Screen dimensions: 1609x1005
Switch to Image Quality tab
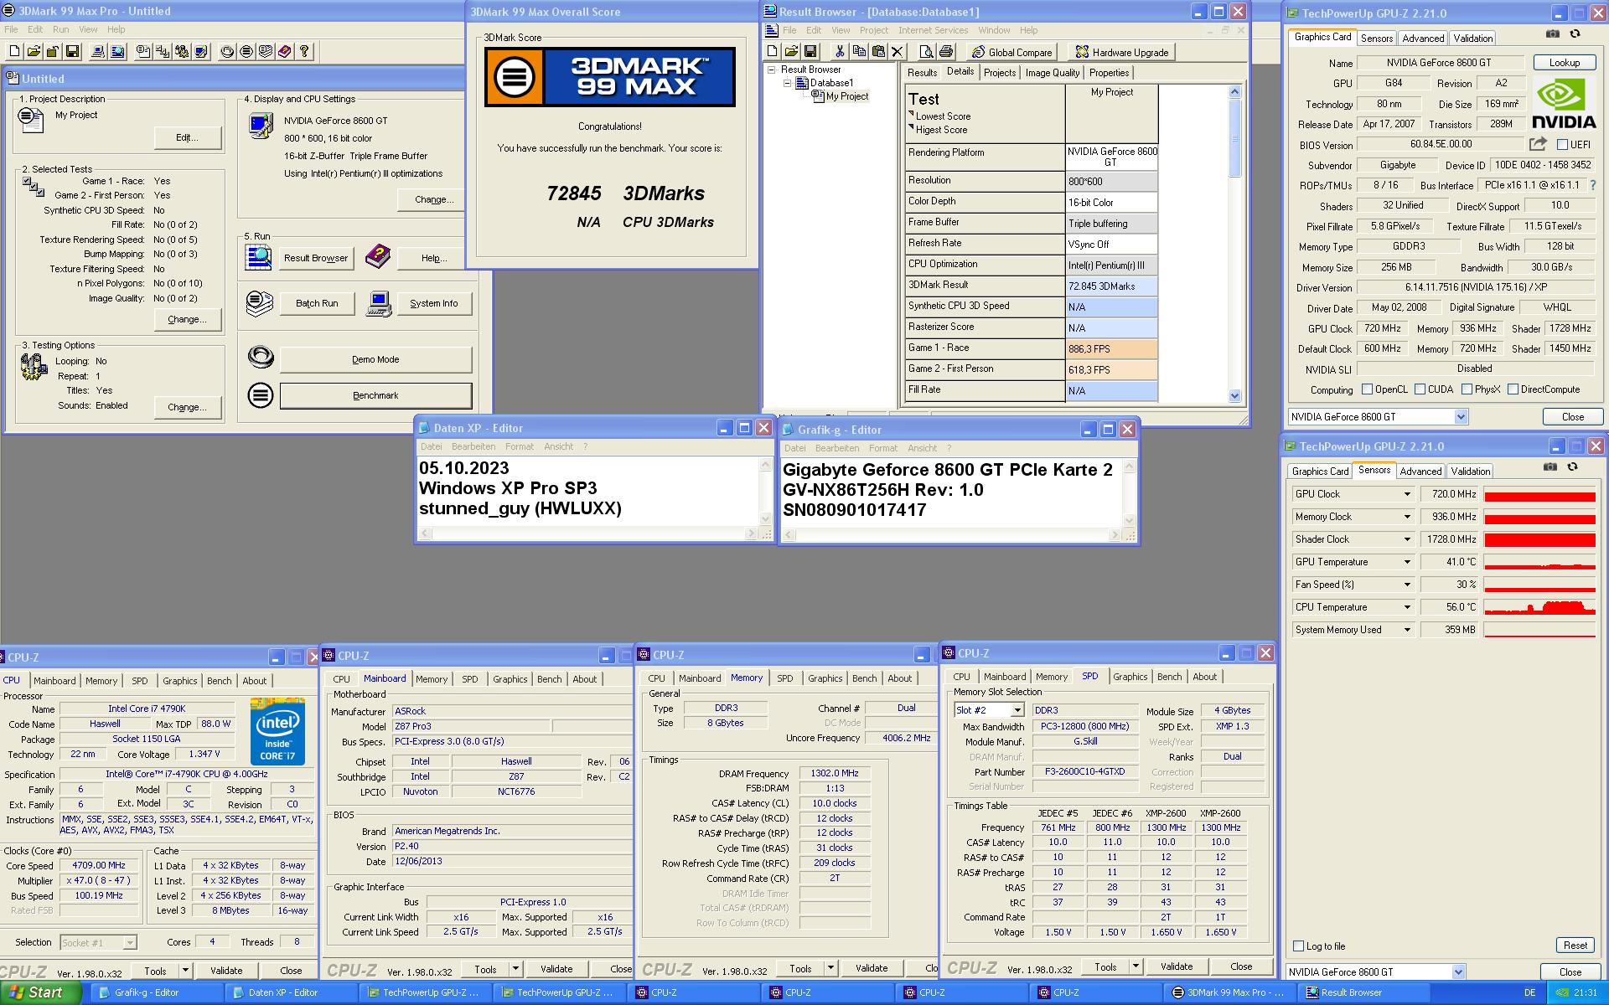(1053, 73)
